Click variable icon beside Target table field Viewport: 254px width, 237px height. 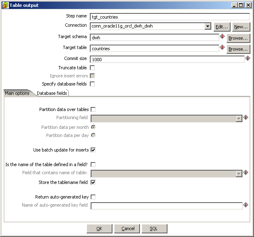pyautogui.click(x=222, y=47)
